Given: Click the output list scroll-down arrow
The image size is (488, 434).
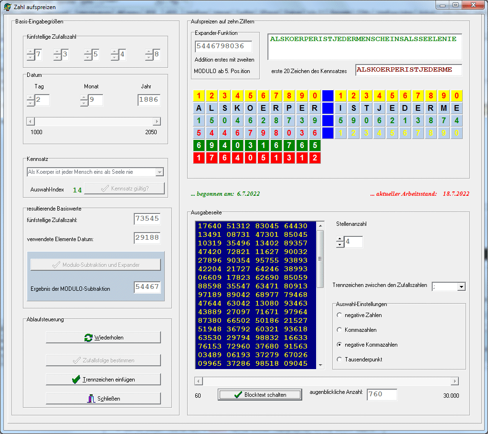Looking at the screenshot, I should tap(320, 365).
